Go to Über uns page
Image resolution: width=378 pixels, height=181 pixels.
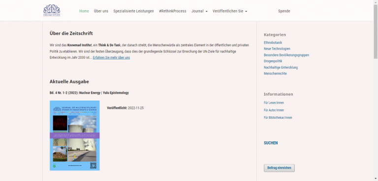click(101, 11)
